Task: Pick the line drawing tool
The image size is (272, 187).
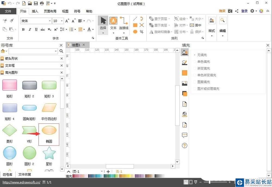Action: pyautogui.click(x=135, y=19)
